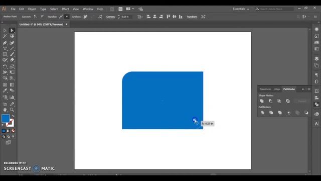Select the Eraser tool
This screenshot has width=321, height=181.
point(12,60)
